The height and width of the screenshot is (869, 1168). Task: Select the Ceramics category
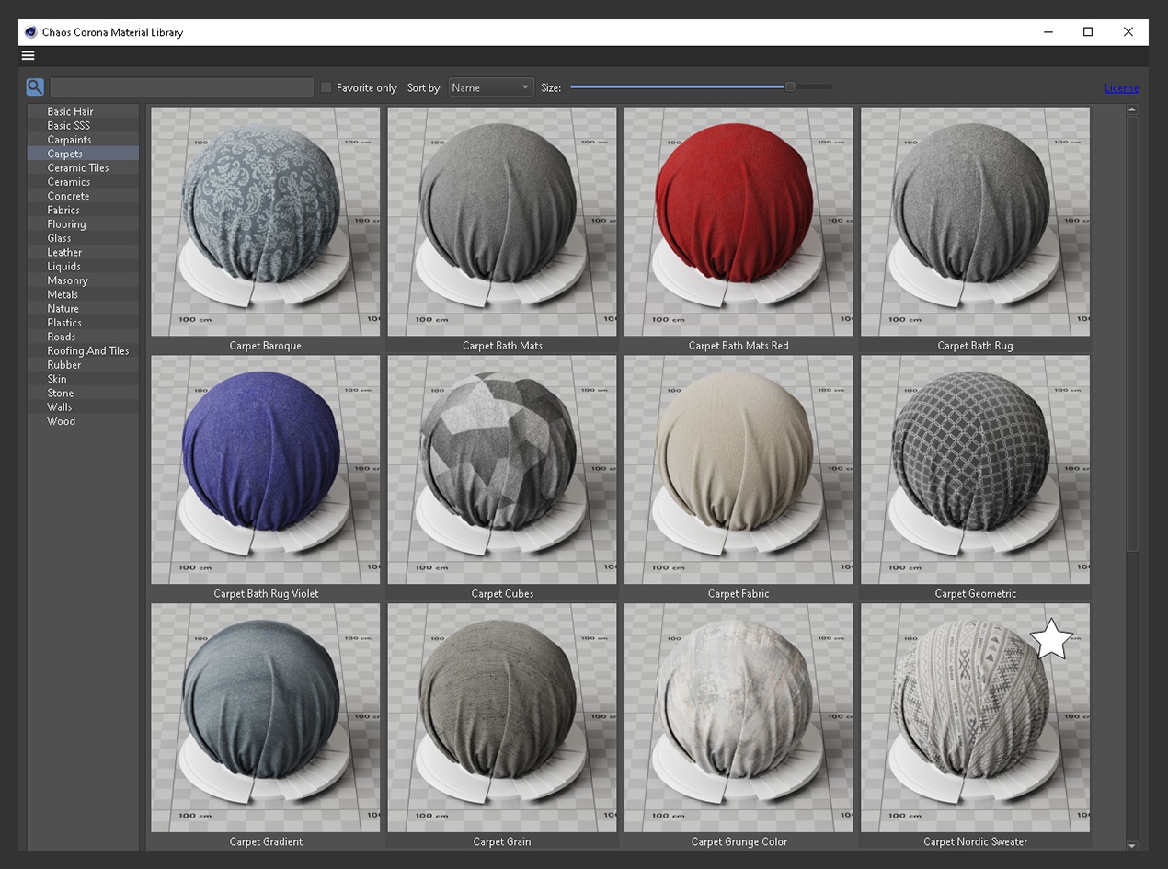click(x=83, y=182)
